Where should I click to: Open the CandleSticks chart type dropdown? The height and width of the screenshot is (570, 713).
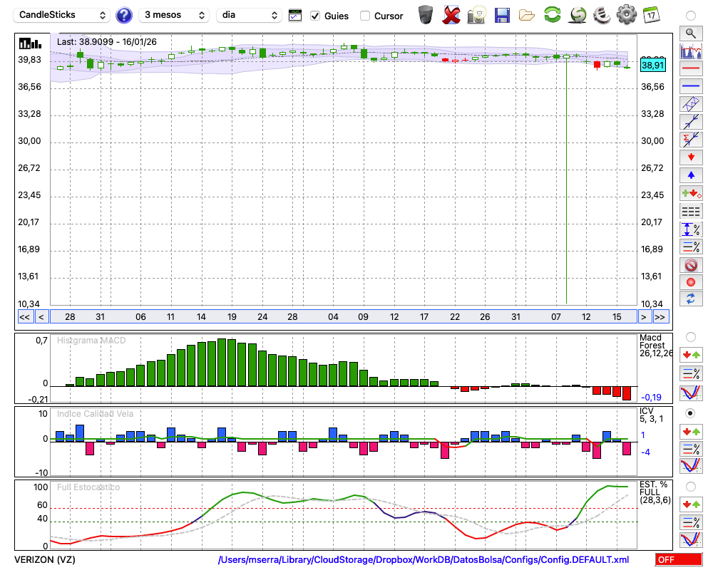pyautogui.click(x=63, y=15)
